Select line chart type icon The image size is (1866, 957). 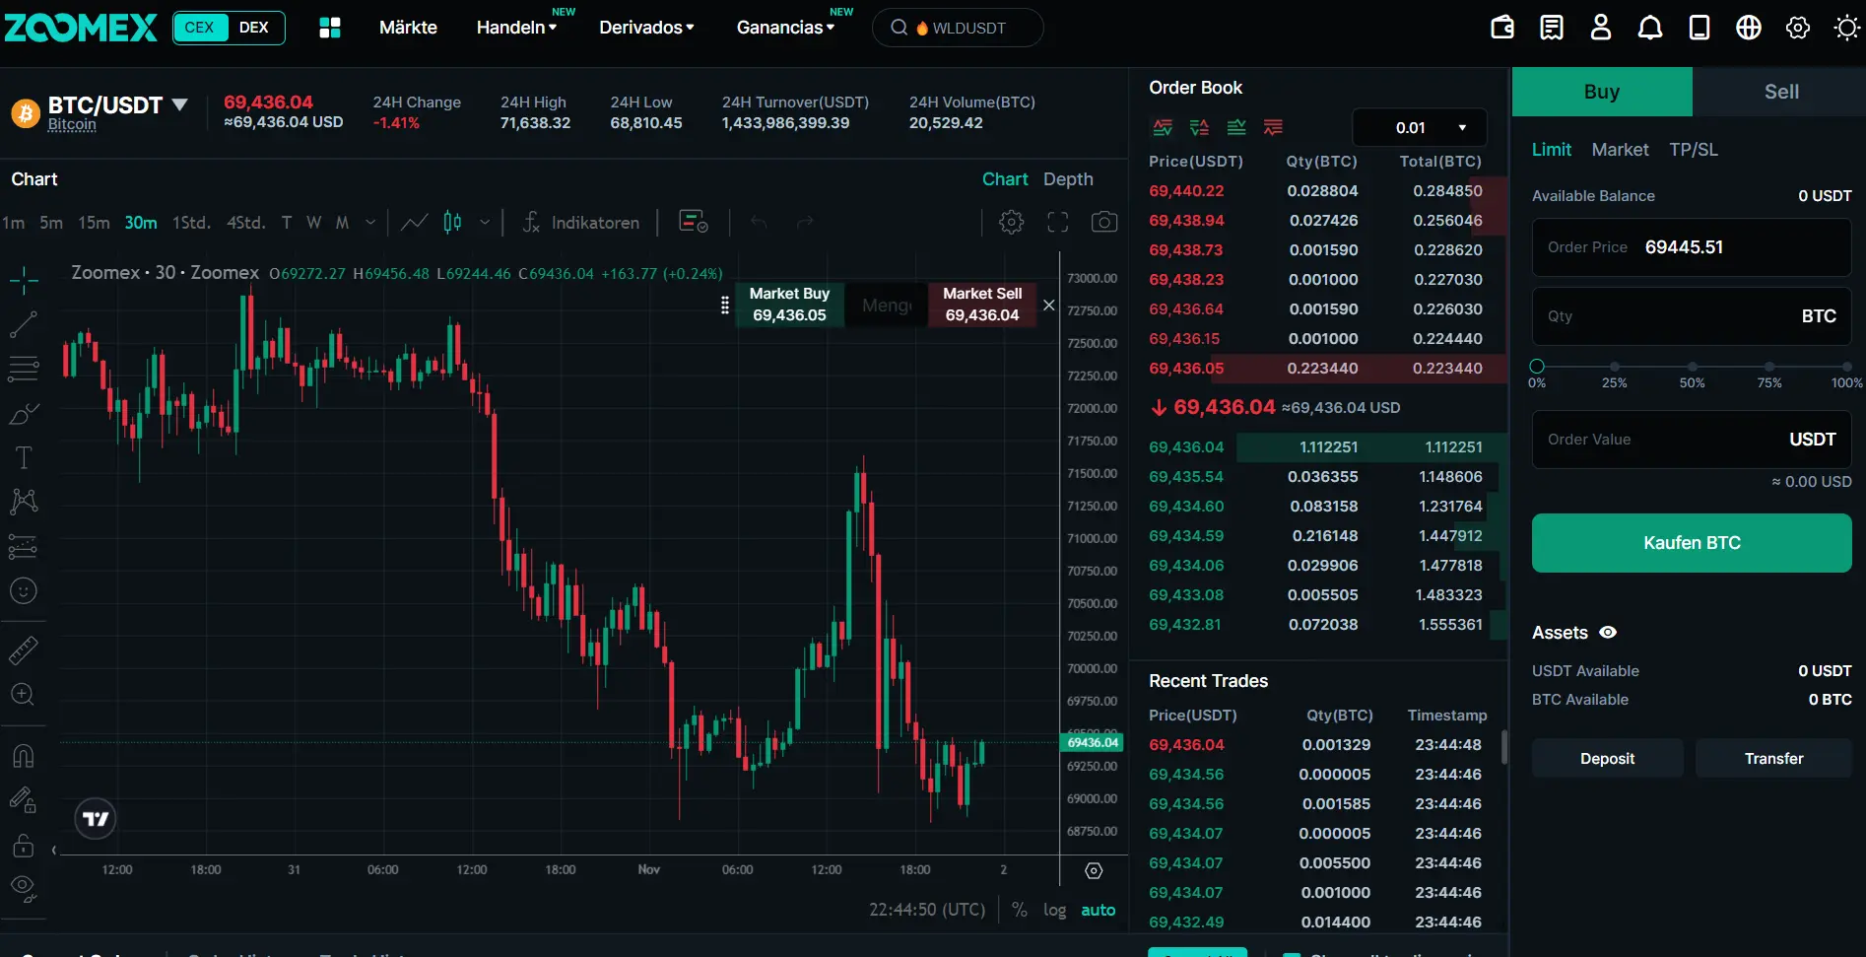[x=415, y=223]
